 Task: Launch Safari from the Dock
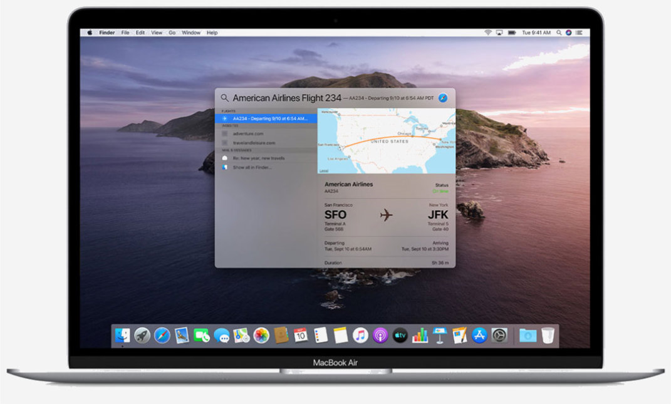[162, 336]
